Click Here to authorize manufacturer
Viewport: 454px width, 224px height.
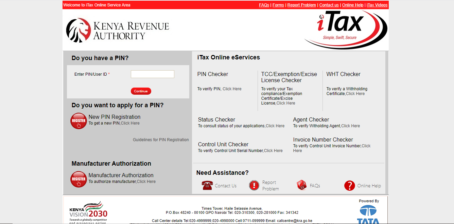[x=146, y=182]
